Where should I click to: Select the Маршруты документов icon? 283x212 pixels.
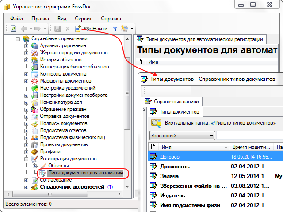coord(34,81)
